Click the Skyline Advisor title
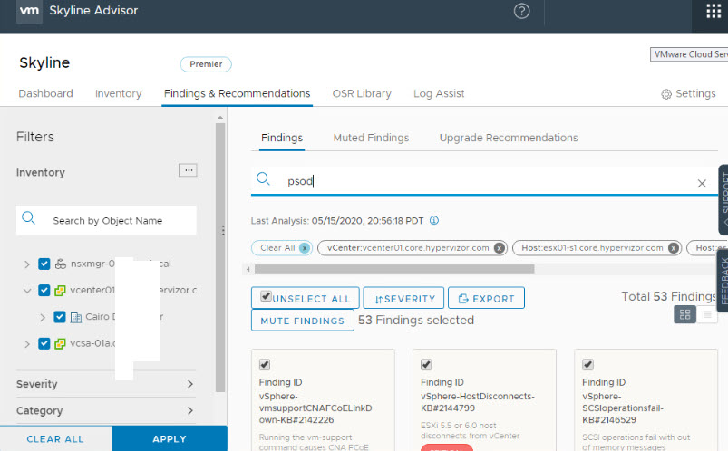728x451 pixels. pos(93,11)
